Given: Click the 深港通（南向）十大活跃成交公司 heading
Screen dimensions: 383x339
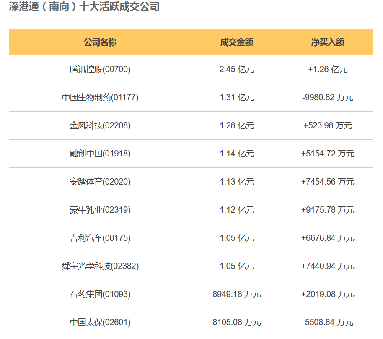Looking at the screenshot, I should point(84,7).
